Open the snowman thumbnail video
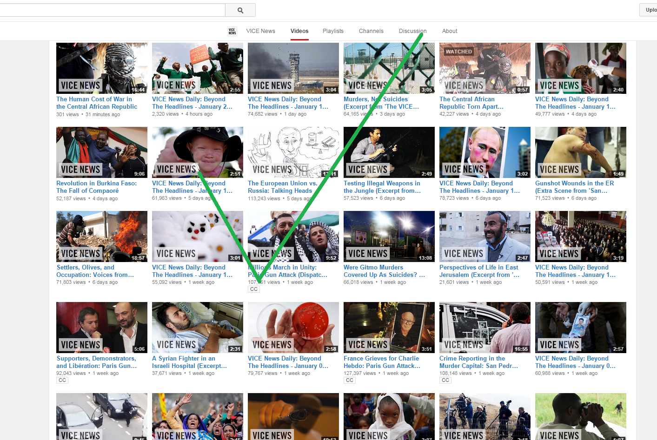This screenshot has height=440, width=657. click(197, 236)
